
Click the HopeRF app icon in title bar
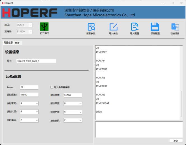(3, 3)
